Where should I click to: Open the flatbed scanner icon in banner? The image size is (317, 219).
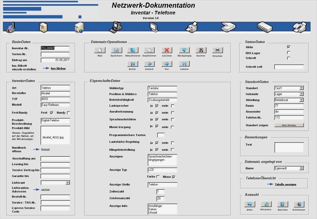point(228,27)
